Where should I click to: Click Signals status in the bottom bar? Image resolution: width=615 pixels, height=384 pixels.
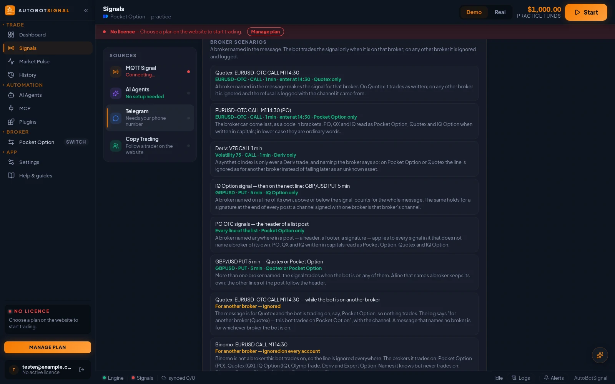point(142,378)
